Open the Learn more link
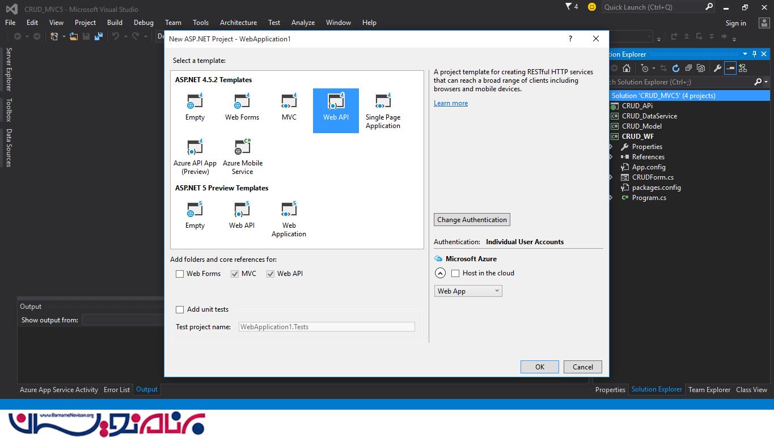 (451, 103)
